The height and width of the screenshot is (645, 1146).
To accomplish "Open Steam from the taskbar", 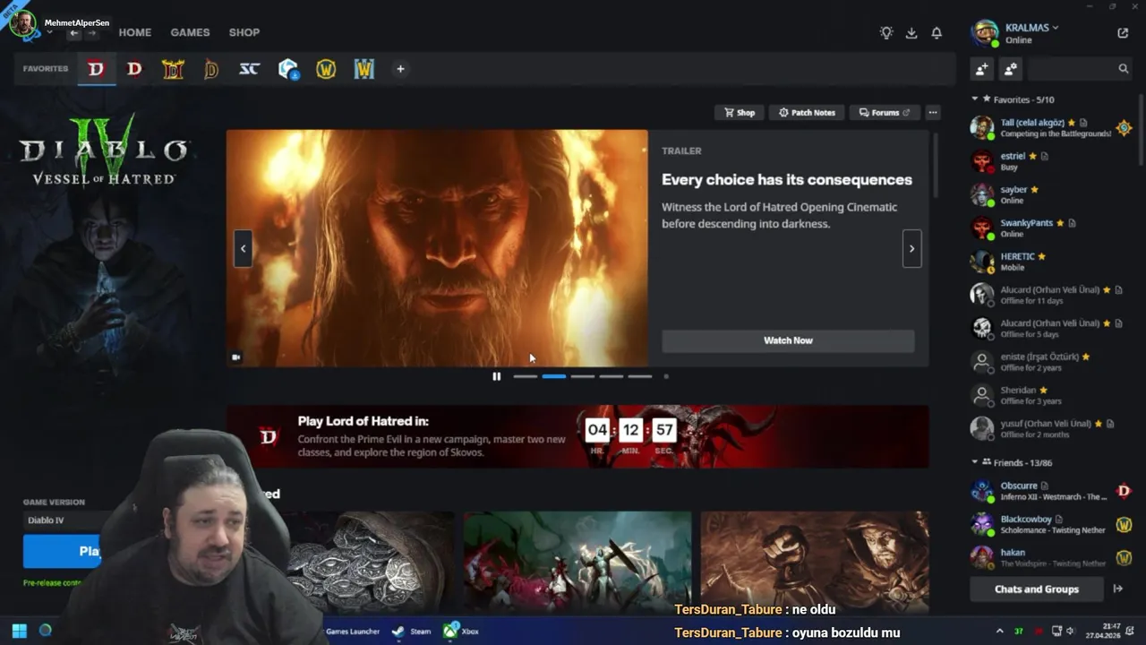I will (411, 631).
